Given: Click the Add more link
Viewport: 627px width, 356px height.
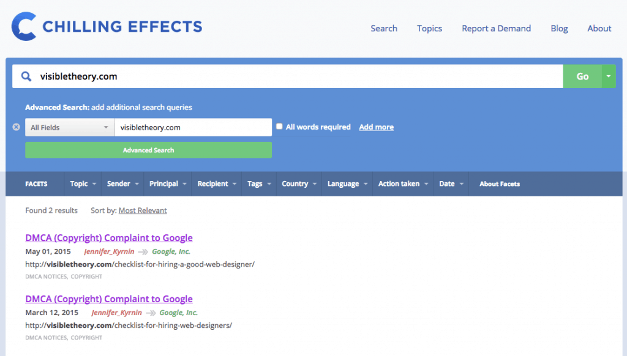Looking at the screenshot, I should click(x=377, y=127).
